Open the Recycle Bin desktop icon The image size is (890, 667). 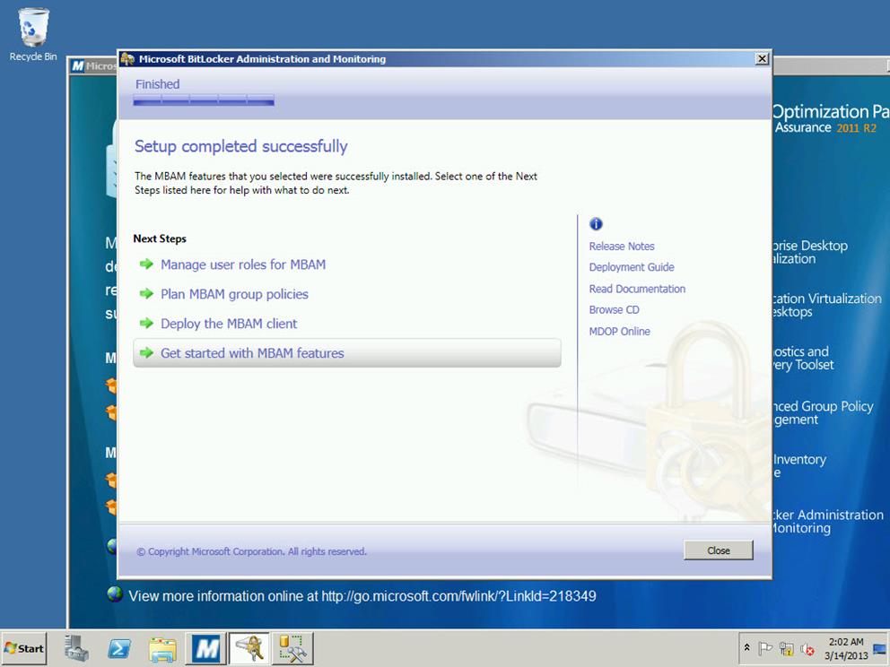tap(33, 34)
